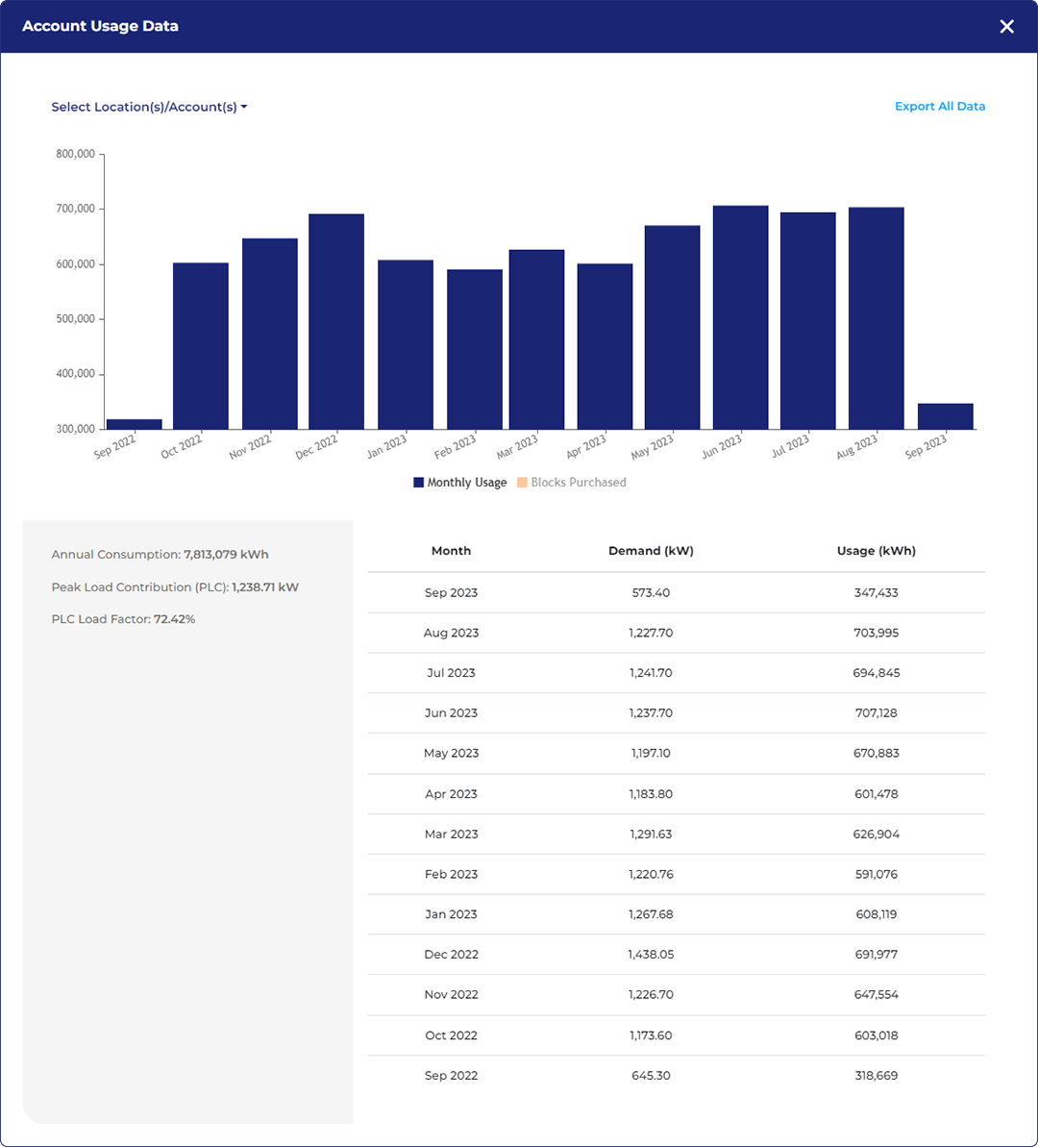
Task: Select the Jun 2023 chart bar
Action: pyautogui.click(x=740, y=317)
